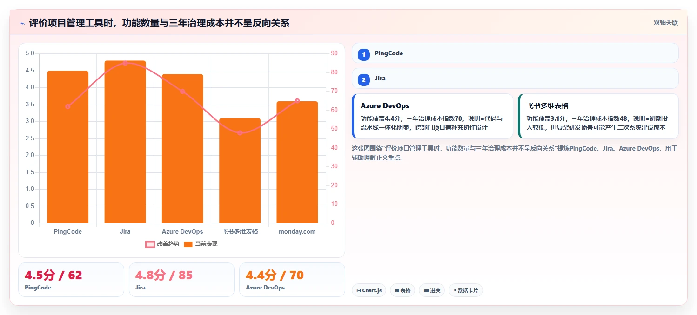This screenshot has width=697, height=315.
Task: Click the x-axis label Azure DevOps
Action: tap(182, 231)
